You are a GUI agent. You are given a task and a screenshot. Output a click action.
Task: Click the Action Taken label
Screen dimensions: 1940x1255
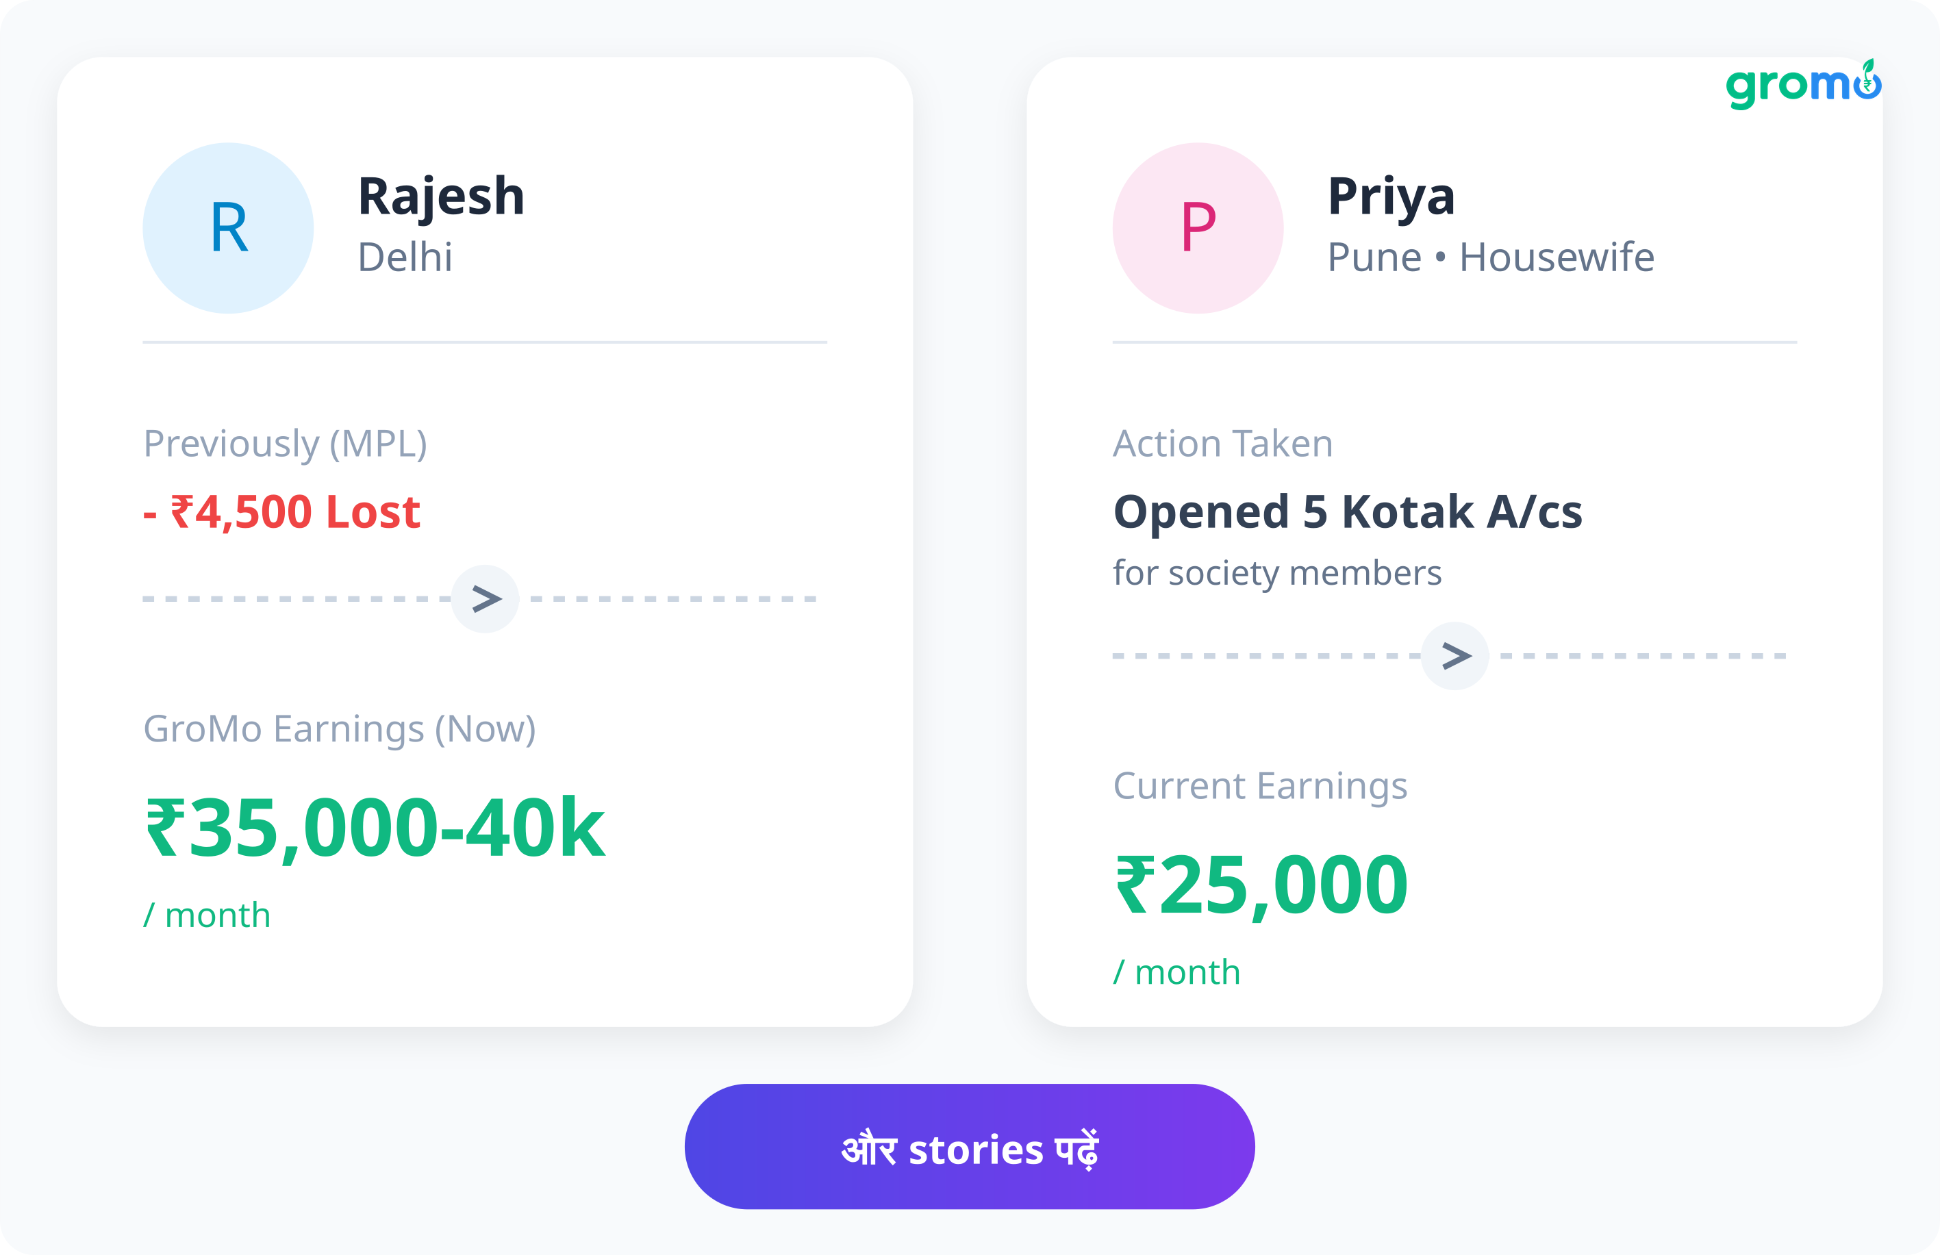(1223, 444)
